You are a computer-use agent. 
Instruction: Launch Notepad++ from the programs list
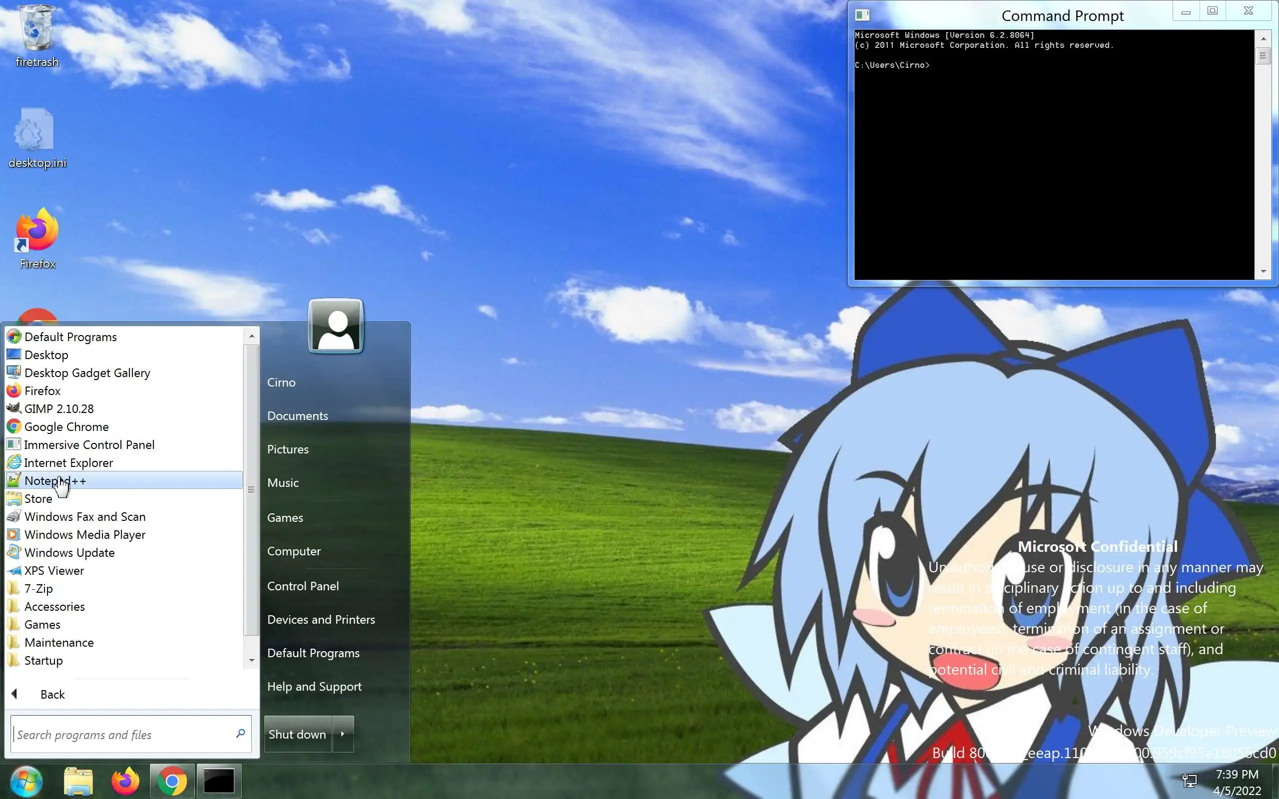coord(55,480)
